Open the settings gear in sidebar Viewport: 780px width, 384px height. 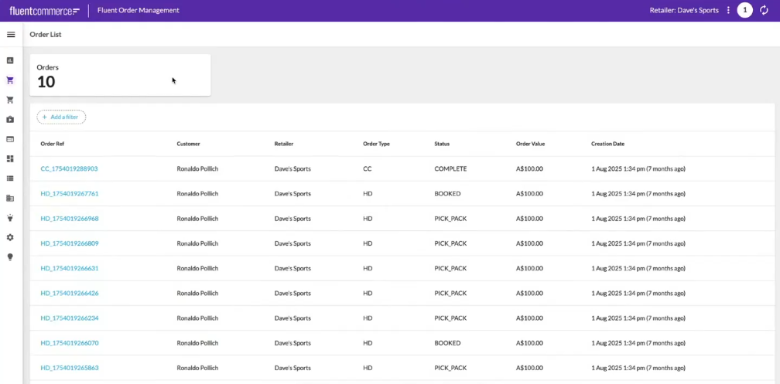coord(10,238)
